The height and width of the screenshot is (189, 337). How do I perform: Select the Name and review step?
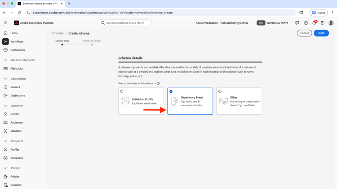tap(92, 42)
